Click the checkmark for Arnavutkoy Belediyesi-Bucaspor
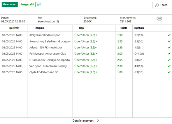This screenshot has width=172, height=124. click(169, 41)
